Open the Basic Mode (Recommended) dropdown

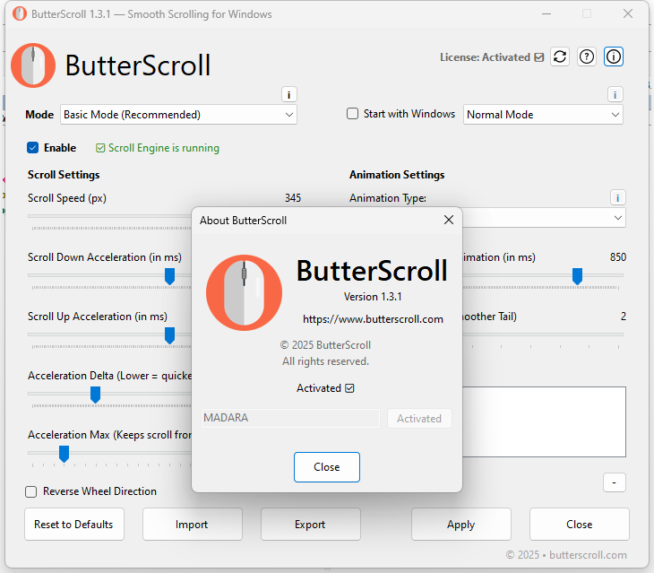coord(178,115)
